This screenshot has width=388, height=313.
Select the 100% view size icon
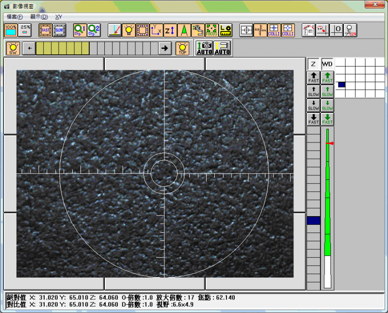pos(11,31)
